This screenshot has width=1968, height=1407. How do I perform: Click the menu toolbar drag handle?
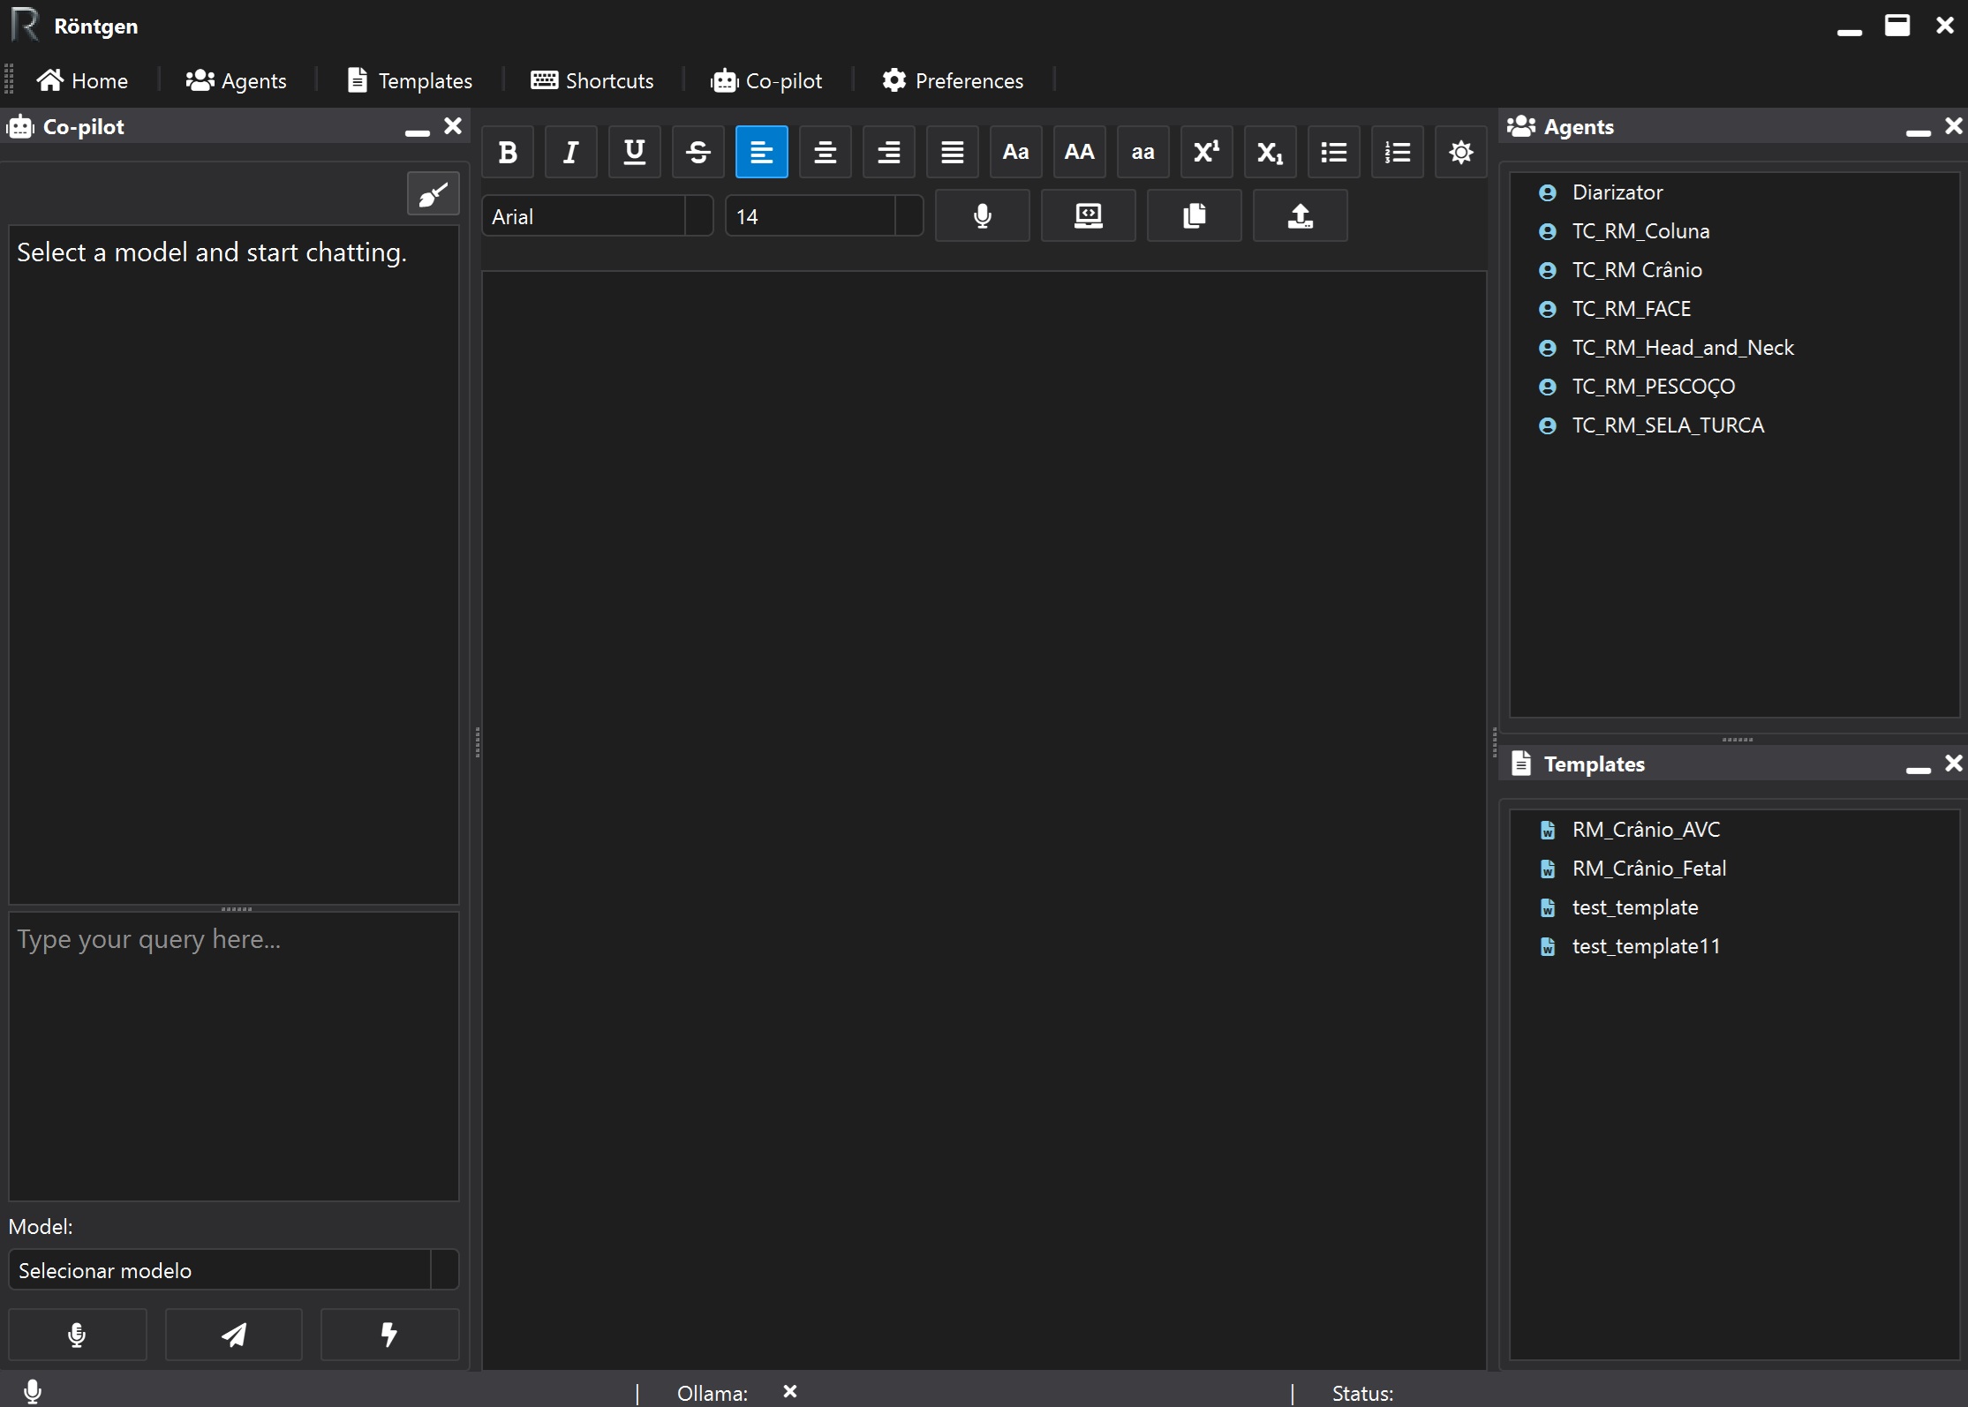click(9, 79)
